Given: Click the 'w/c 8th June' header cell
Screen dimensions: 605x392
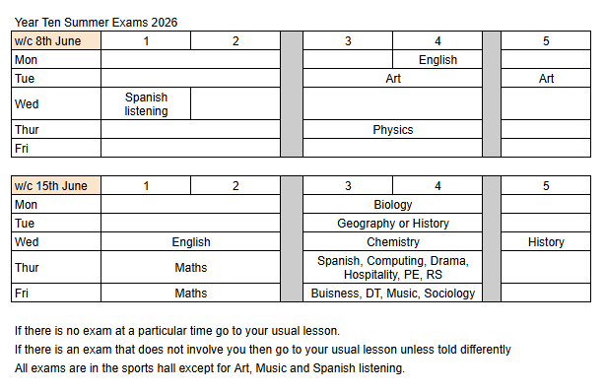Looking at the screenshot, I should pos(56,41).
